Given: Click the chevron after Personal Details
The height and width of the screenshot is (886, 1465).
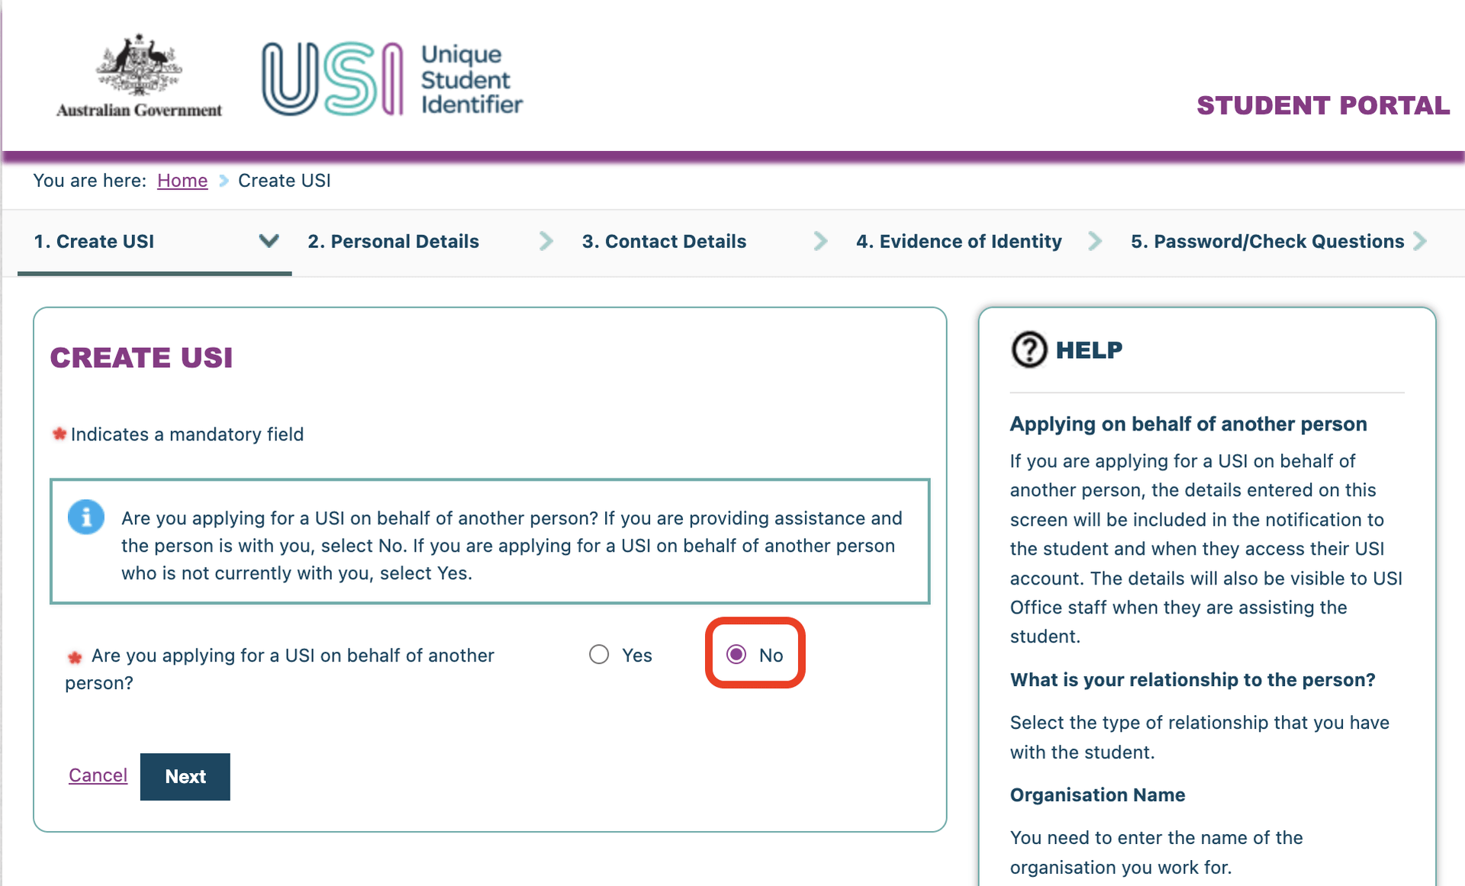Looking at the screenshot, I should pos(546,241).
